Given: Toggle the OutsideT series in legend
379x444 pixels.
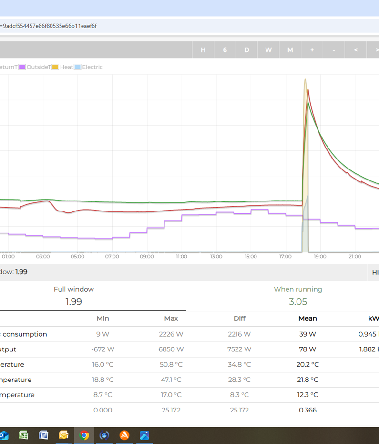Looking at the screenshot, I should [35, 67].
